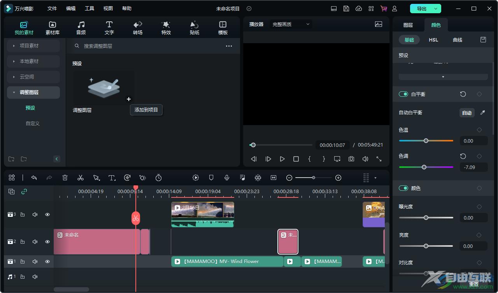Open the 文字 text panel

(x=109, y=28)
